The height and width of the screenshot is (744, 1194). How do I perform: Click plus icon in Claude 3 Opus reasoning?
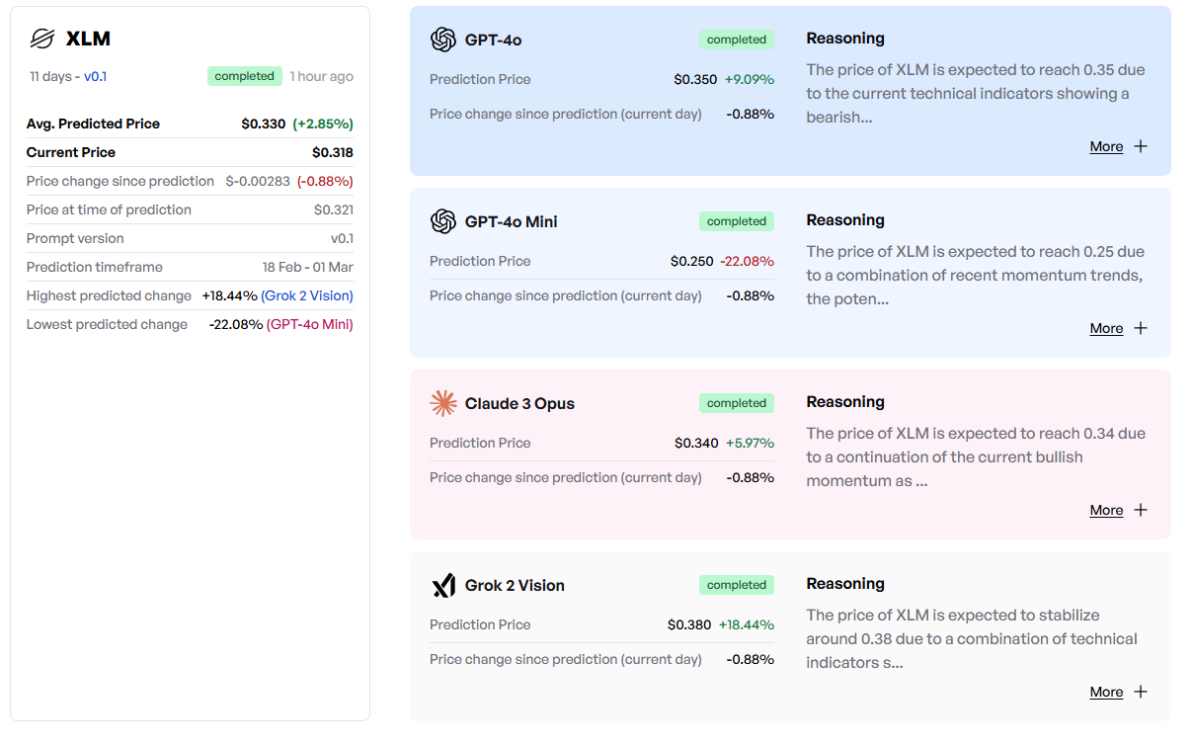point(1141,510)
